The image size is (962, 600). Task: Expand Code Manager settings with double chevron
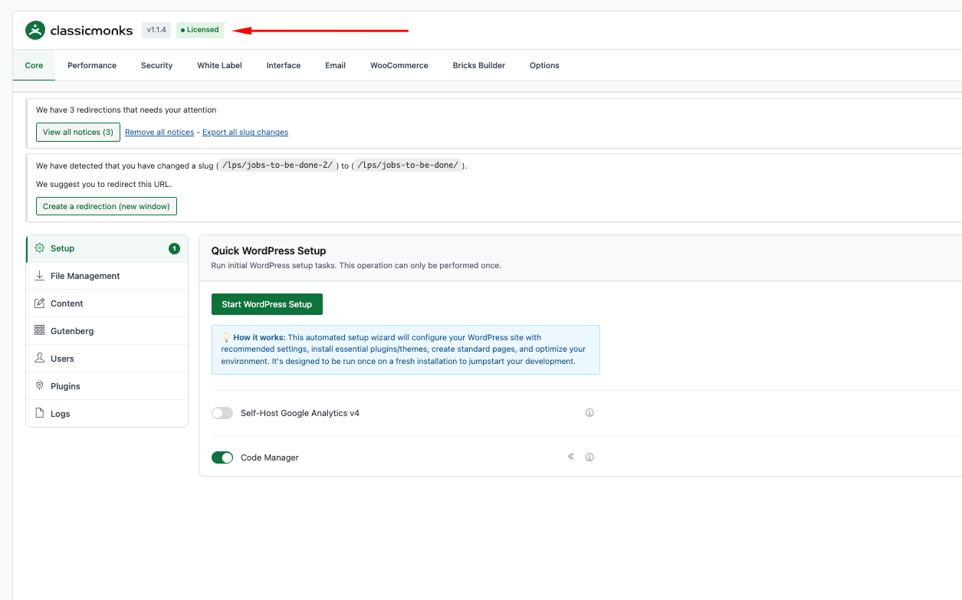click(x=571, y=457)
